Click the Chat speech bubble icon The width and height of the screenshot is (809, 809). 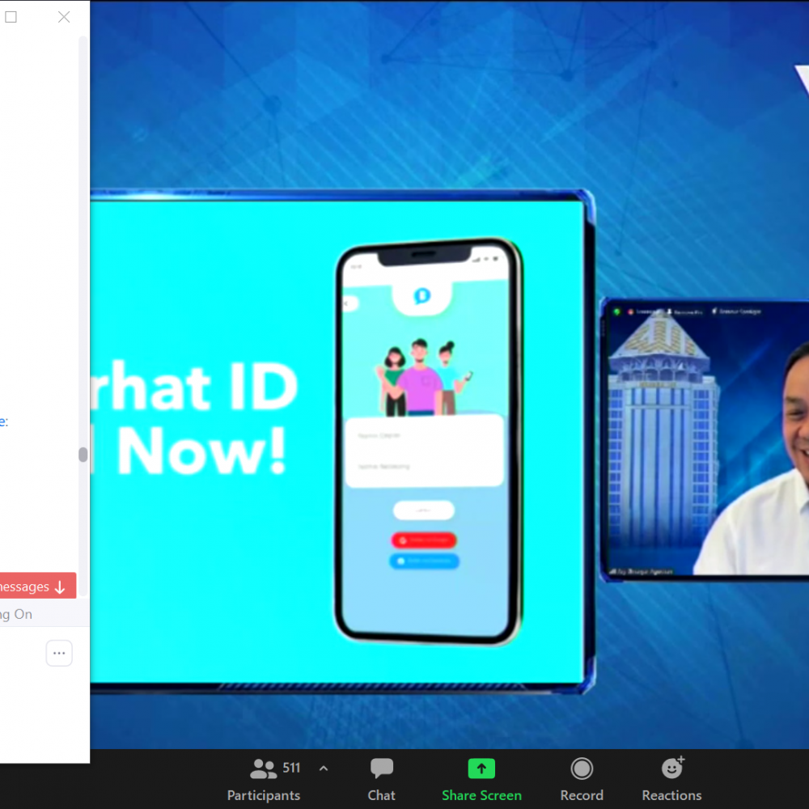click(381, 769)
